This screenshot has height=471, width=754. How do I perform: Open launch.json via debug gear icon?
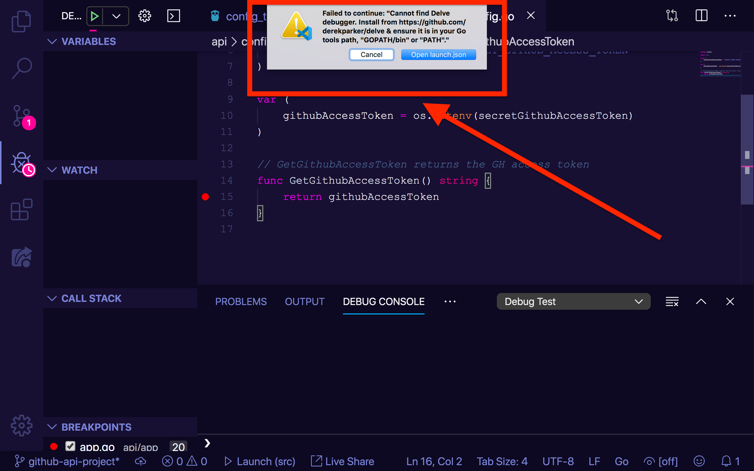(145, 16)
